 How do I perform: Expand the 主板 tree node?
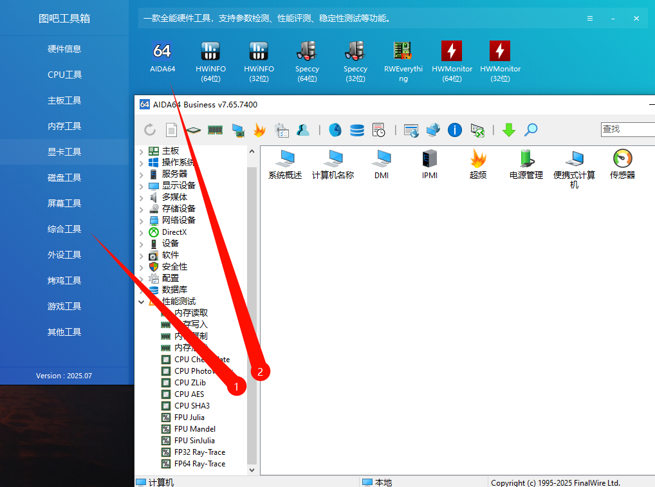pyautogui.click(x=141, y=152)
